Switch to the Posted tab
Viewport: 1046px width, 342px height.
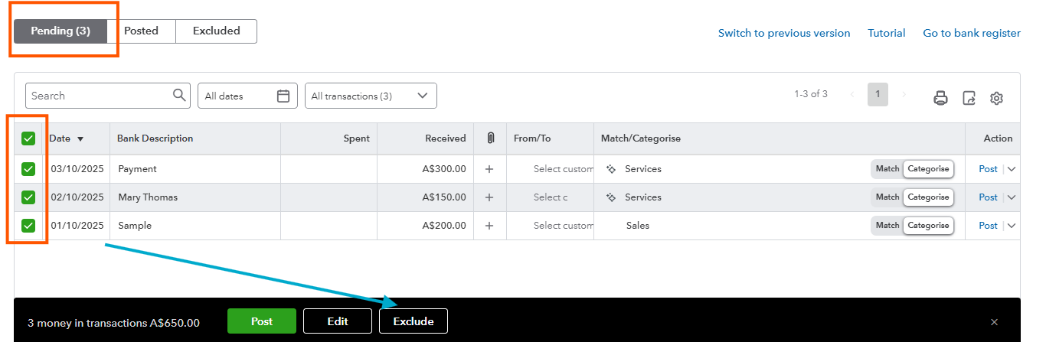tap(141, 31)
